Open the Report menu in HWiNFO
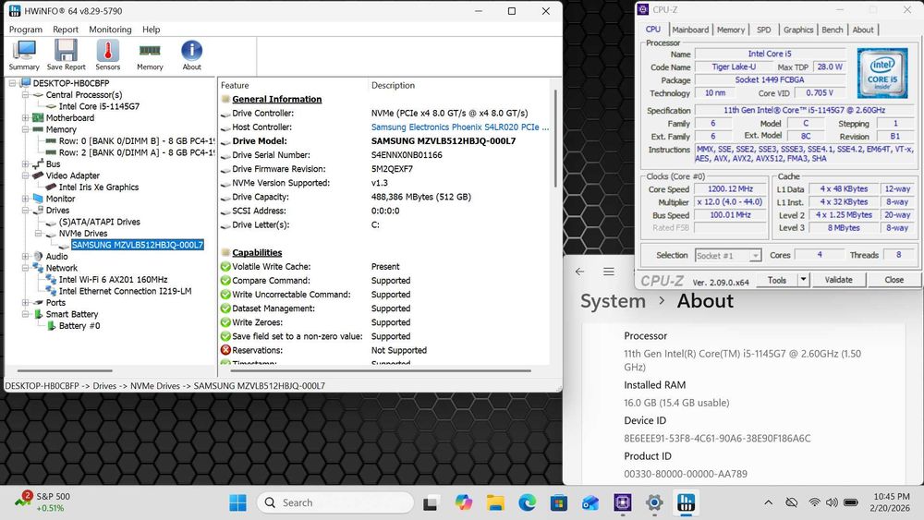This screenshot has width=924, height=520. 66,30
